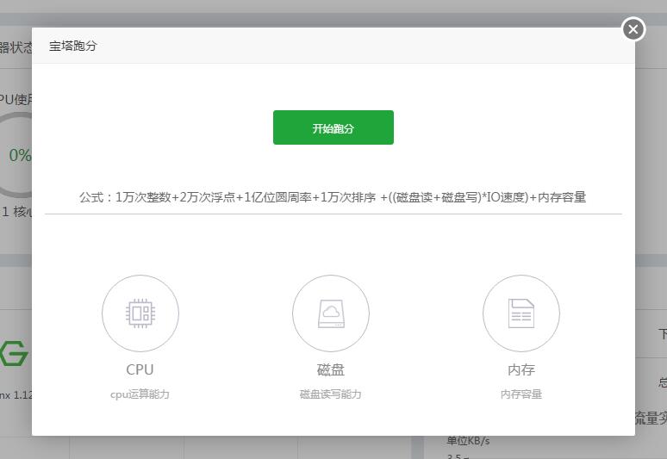This screenshot has height=459, width=667.
Task: Select the 内存 label
Action: [521, 369]
